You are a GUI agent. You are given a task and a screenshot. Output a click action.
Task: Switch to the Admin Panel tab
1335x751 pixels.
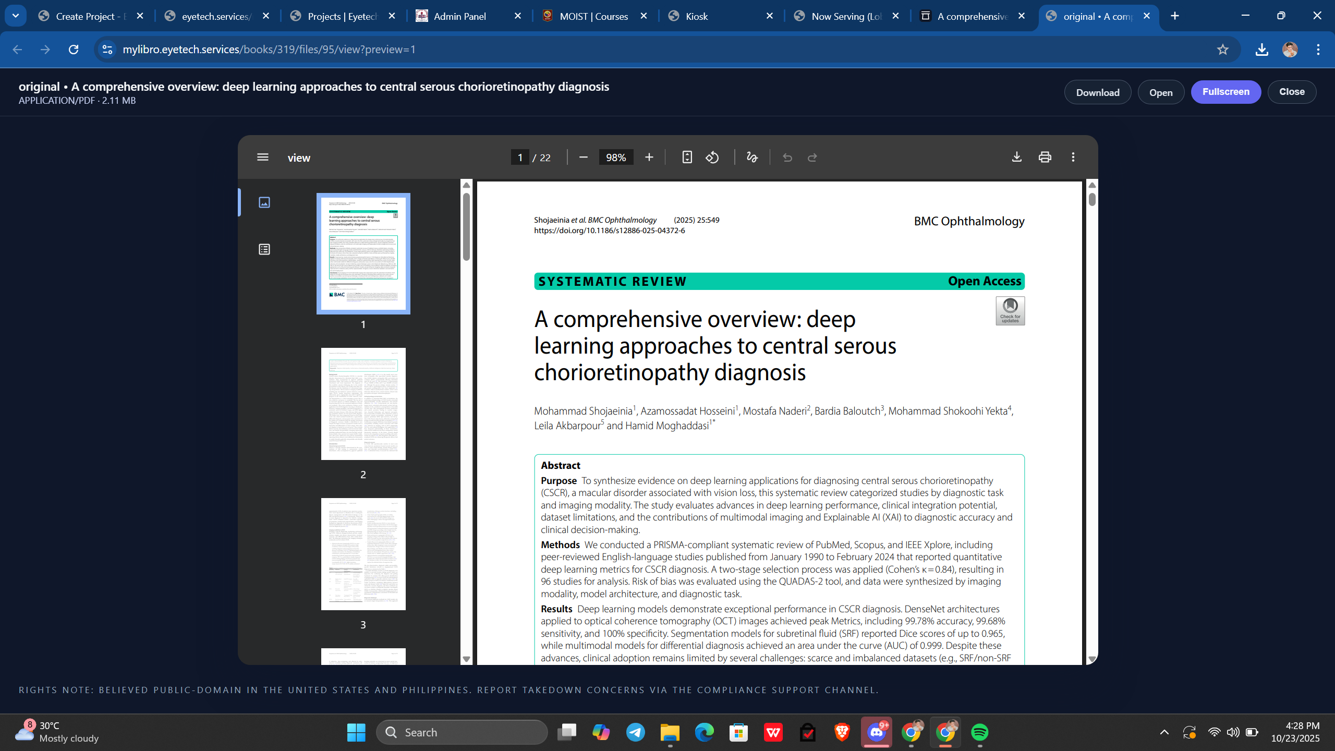[459, 16]
